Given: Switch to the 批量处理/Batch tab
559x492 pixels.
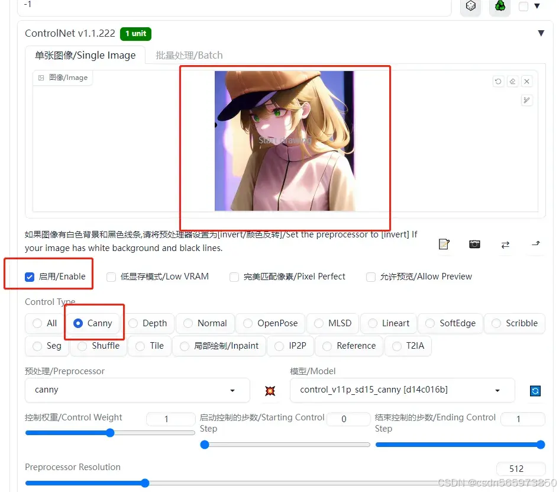Looking at the screenshot, I should pos(188,55).
